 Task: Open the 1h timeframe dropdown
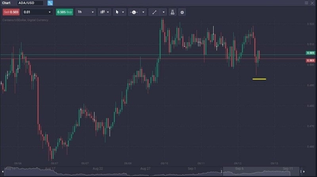tap(86, 12)
